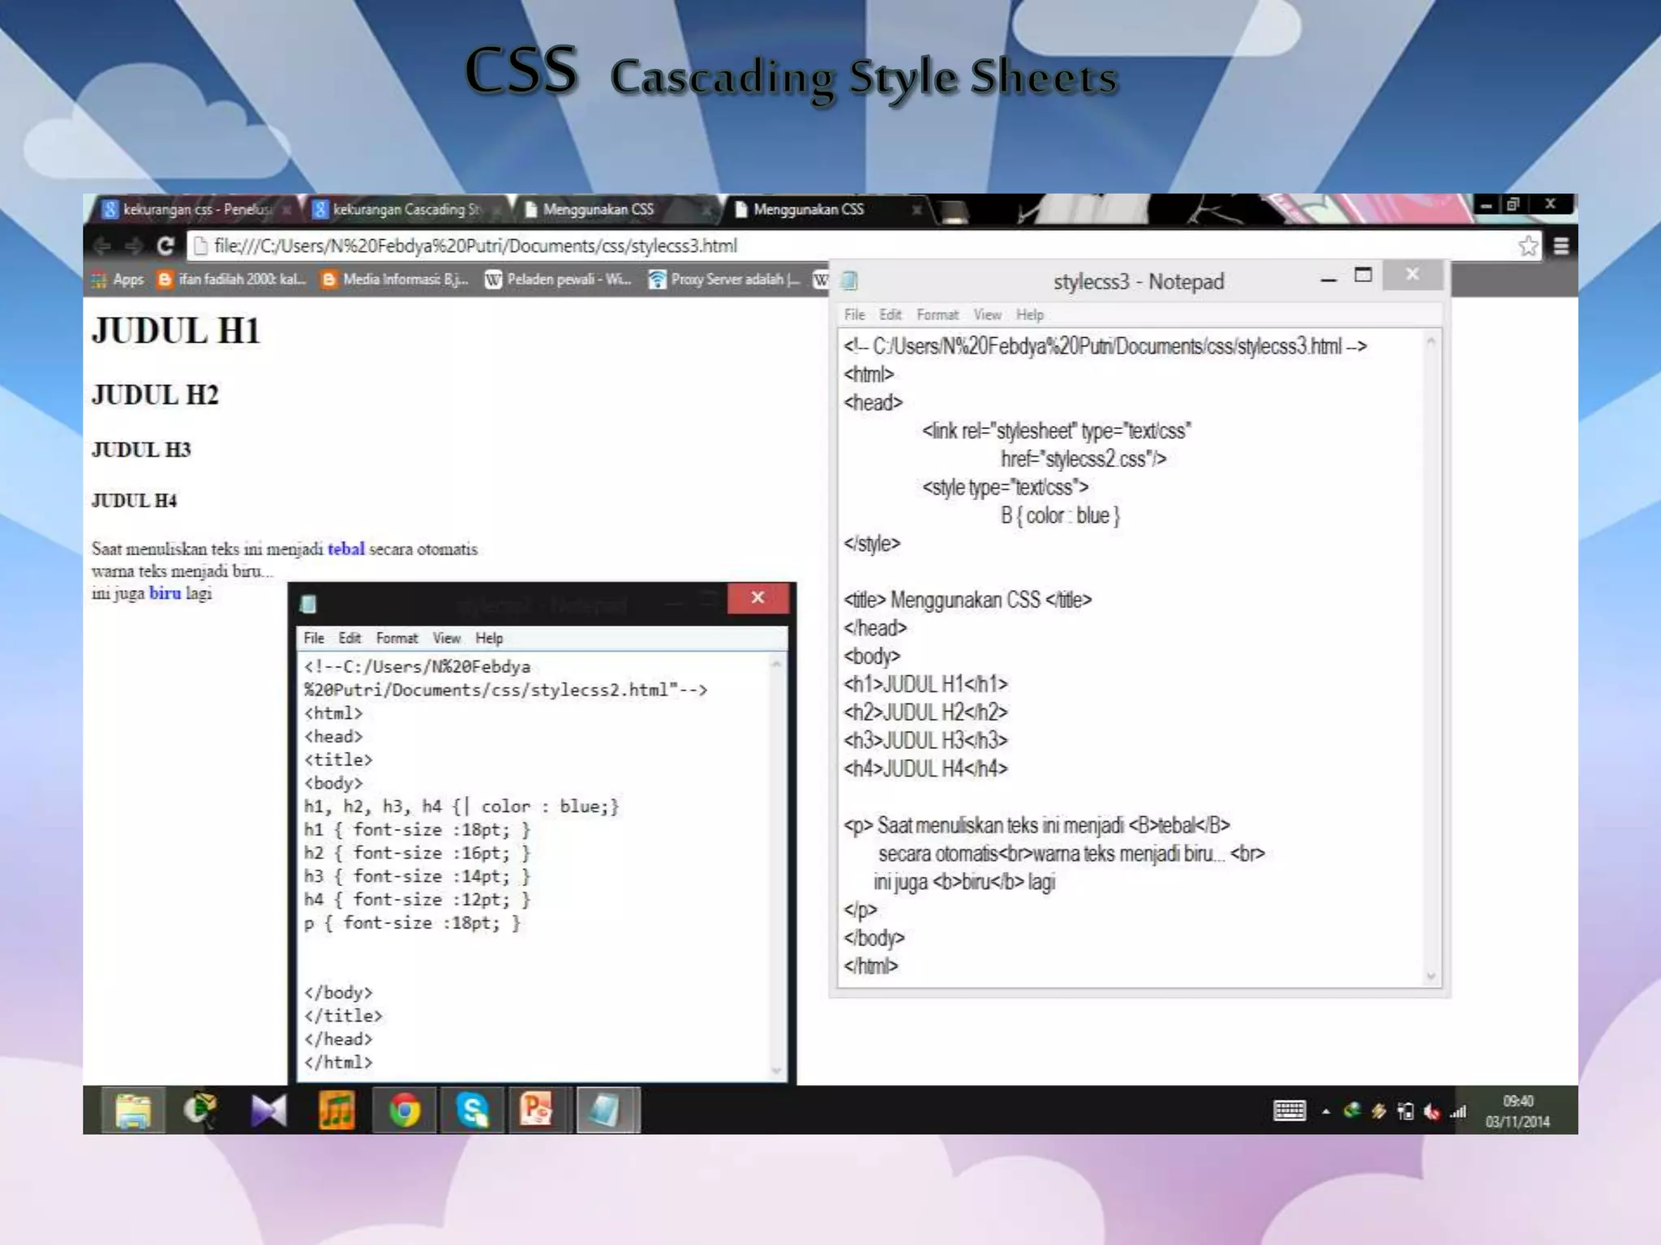Open View menu in stylecss3 Notepad
1661x1245 pixels.
click(x=987, y=314)
